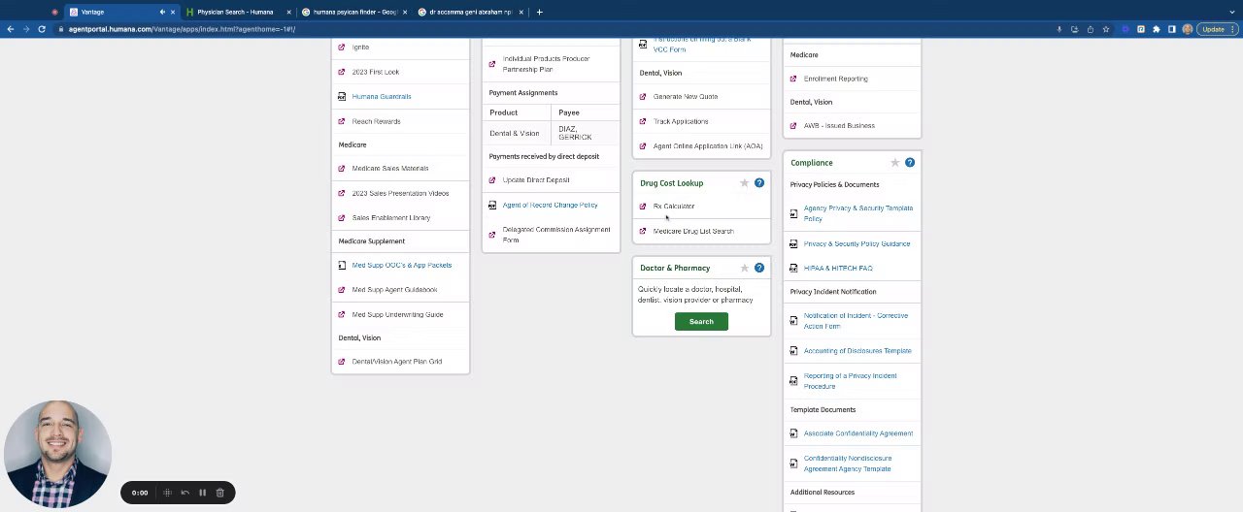The width and height of the screenshot is (1243, 512).
Task: Open help icon on Compliance card
Action: click(x=910, y=163)
